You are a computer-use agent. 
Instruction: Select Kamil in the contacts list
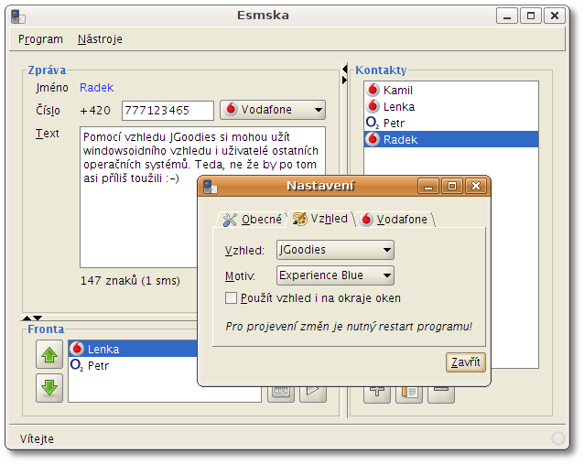pos(451,90)
